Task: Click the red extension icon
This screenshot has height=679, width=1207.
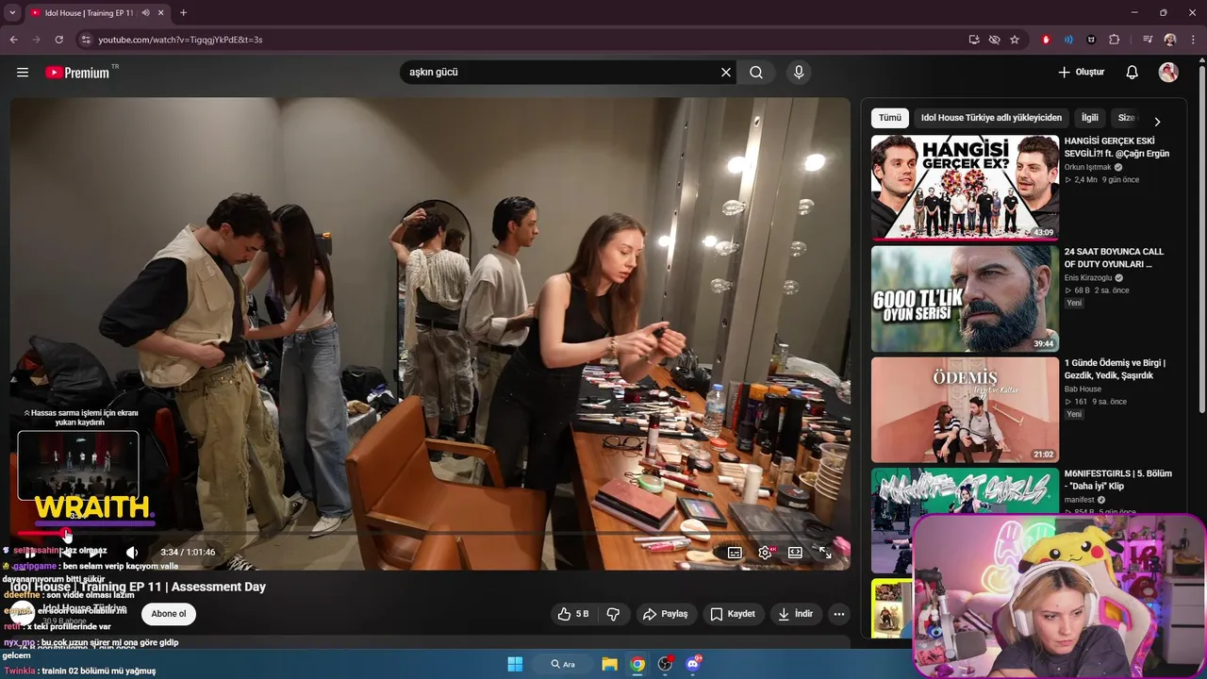Action: tap(1046, 40)
